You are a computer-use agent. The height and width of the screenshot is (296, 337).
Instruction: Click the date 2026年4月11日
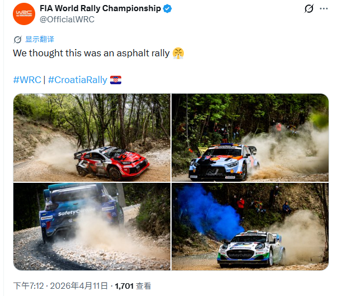pyautogui.click(x=79, y=286)
